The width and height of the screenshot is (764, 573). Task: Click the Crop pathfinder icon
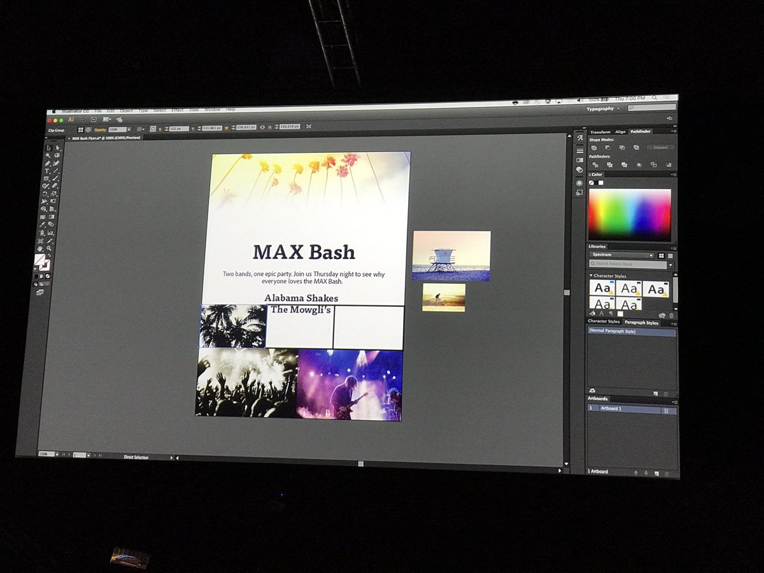pos(639,165)
